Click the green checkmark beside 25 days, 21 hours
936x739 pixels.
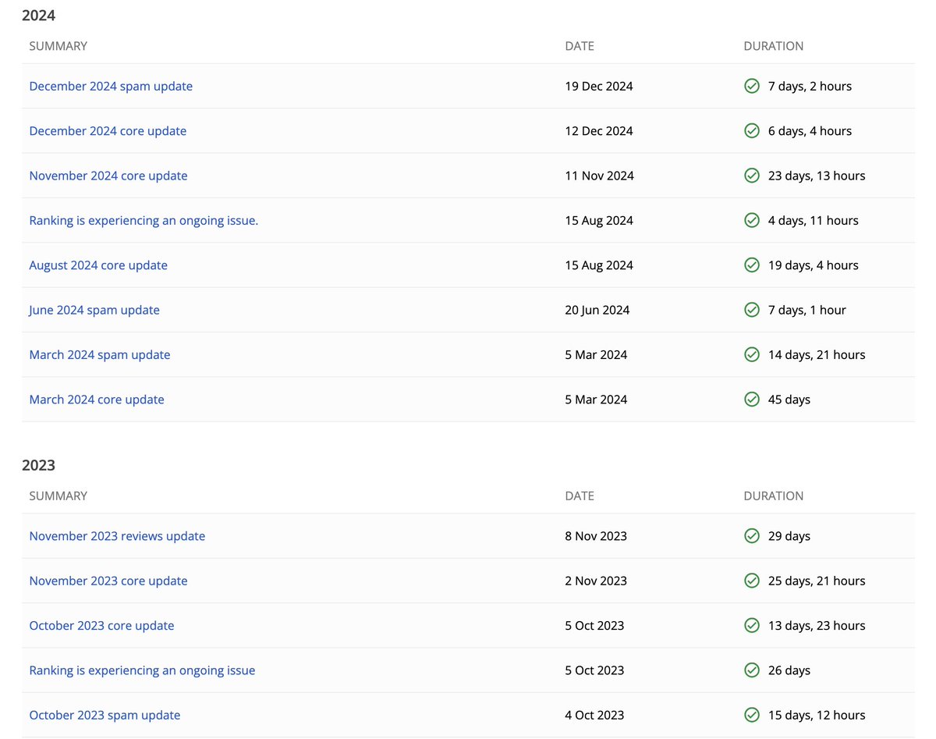click(752, 581)
